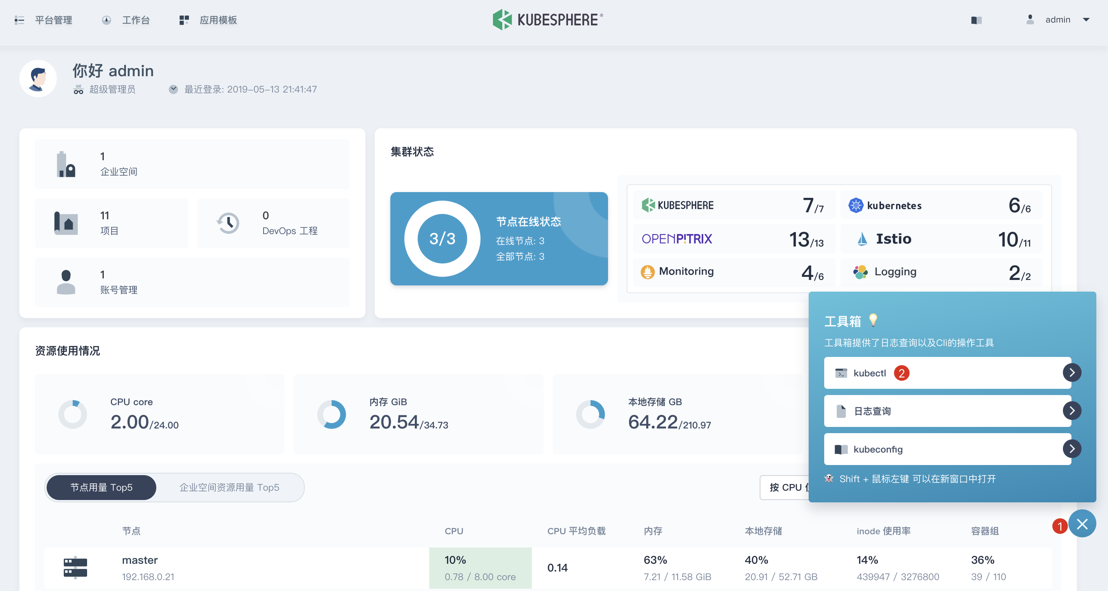Open the kubectl terminal tool
The image size is (1108, 591).
click(x=903, y=372)
